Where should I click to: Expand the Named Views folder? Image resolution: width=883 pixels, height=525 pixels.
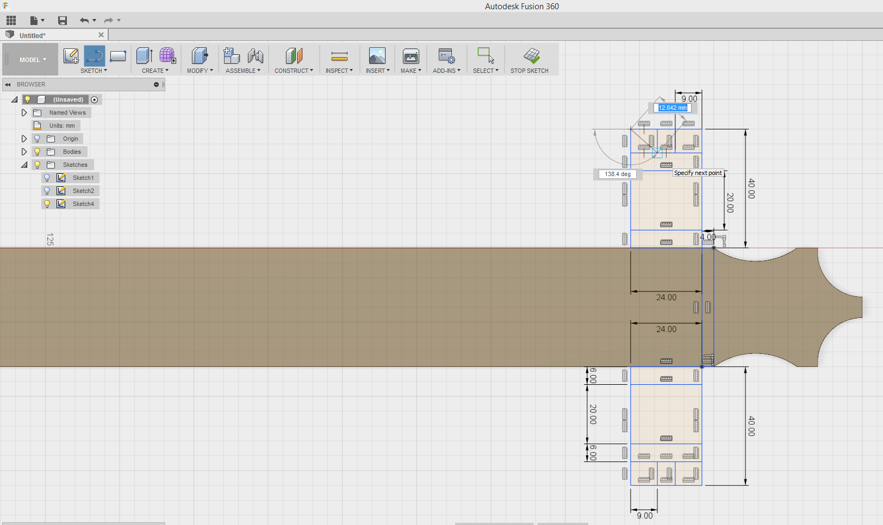tap(24, 112)
